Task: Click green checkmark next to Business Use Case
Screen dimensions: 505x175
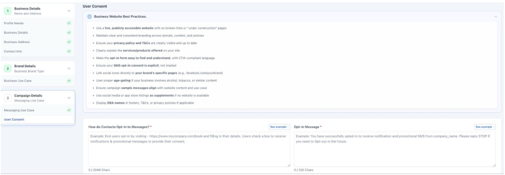Action: click(x=69, y=80)
